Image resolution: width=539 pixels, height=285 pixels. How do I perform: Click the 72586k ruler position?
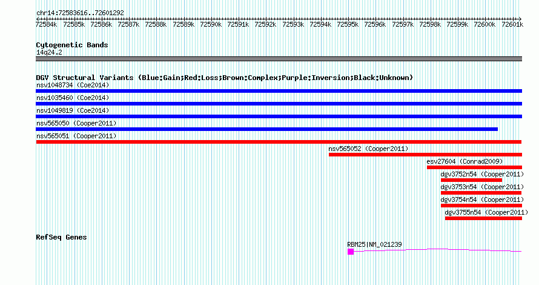(x=101, y=24)
